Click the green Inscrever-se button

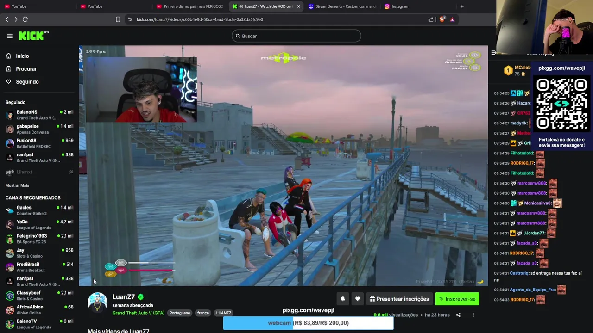pyautogui.click(x=457, y=299)
